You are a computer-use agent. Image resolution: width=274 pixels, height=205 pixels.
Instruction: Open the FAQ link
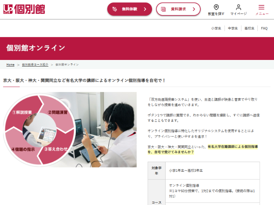pos(264,28)
